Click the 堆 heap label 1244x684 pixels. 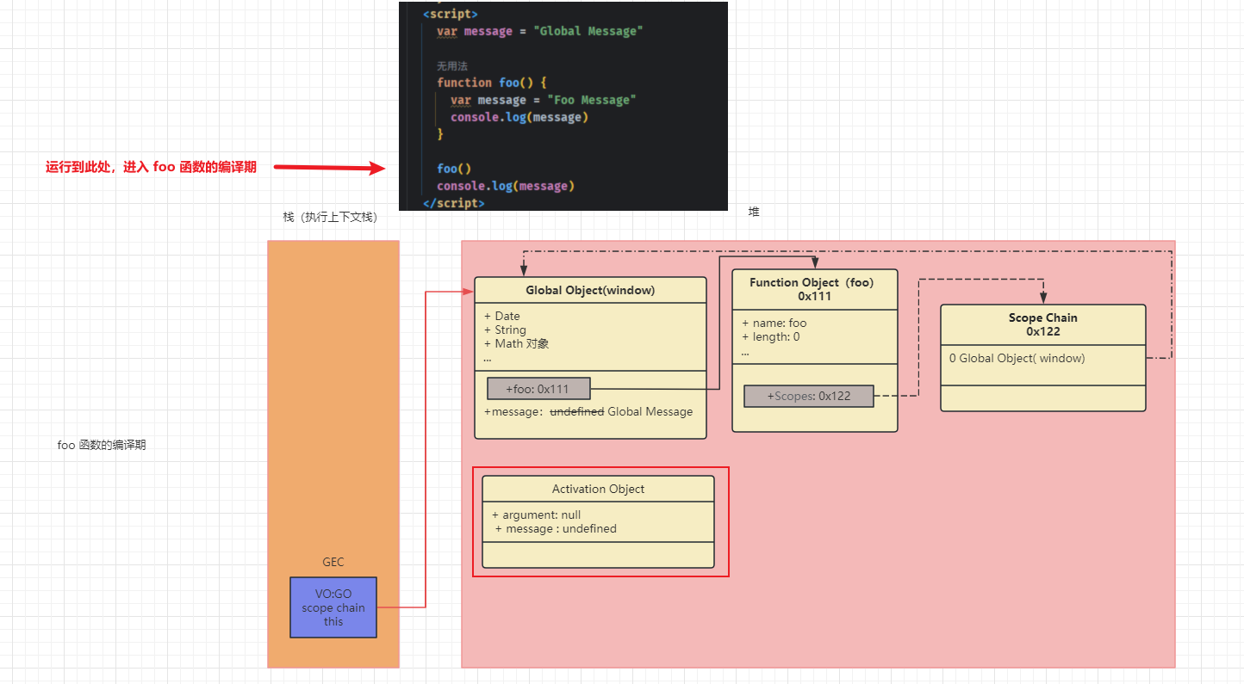[754, 212]
